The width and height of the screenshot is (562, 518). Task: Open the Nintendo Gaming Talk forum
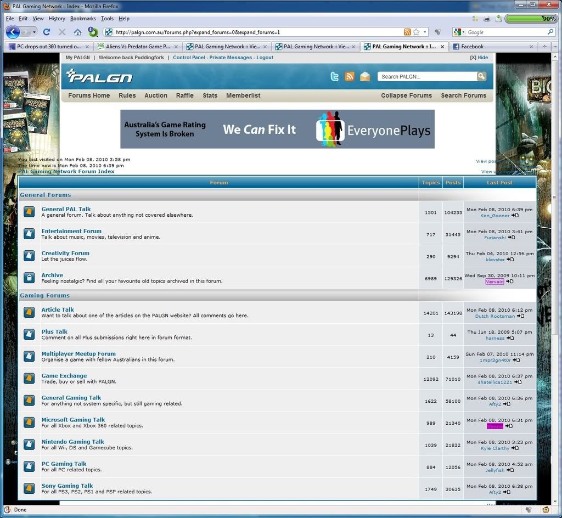pos(73,442)
